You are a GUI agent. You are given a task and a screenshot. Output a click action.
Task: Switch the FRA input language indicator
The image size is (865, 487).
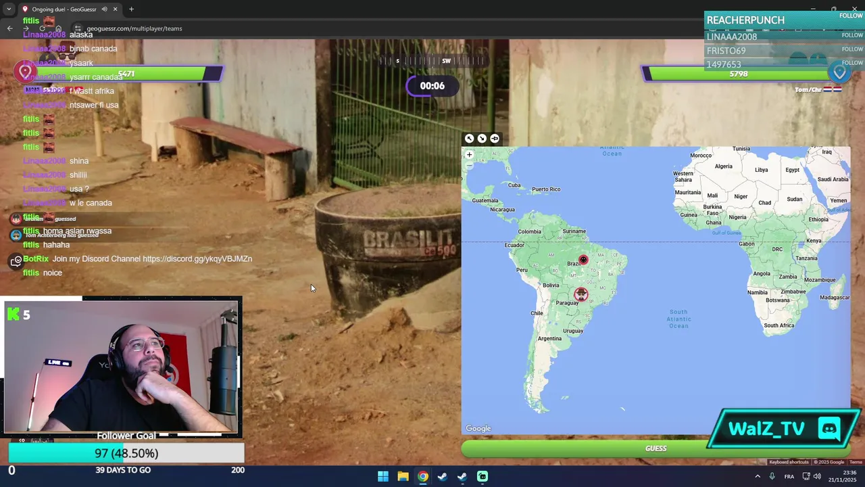(789, 476)
